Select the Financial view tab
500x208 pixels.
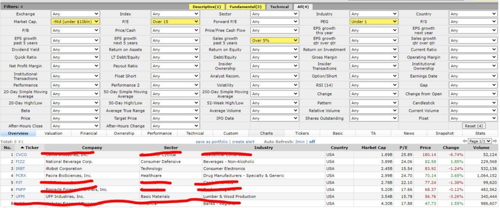[89, 133]
